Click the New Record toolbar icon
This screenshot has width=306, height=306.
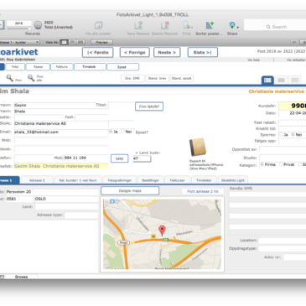138,25
